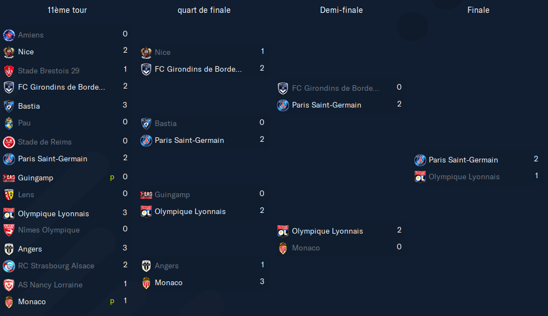
Task: Click Paris Saint-Germain final score 2
Action: coord(536,159)
